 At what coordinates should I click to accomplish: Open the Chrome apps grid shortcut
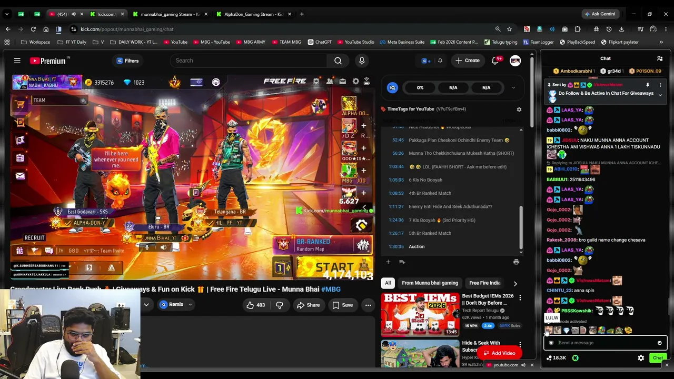pyautogui.click(x=7, y=42)
